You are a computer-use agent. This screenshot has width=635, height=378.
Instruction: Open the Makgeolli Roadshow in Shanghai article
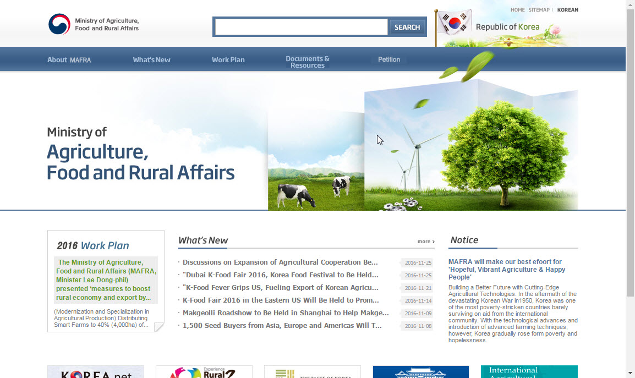click(286, 313)
